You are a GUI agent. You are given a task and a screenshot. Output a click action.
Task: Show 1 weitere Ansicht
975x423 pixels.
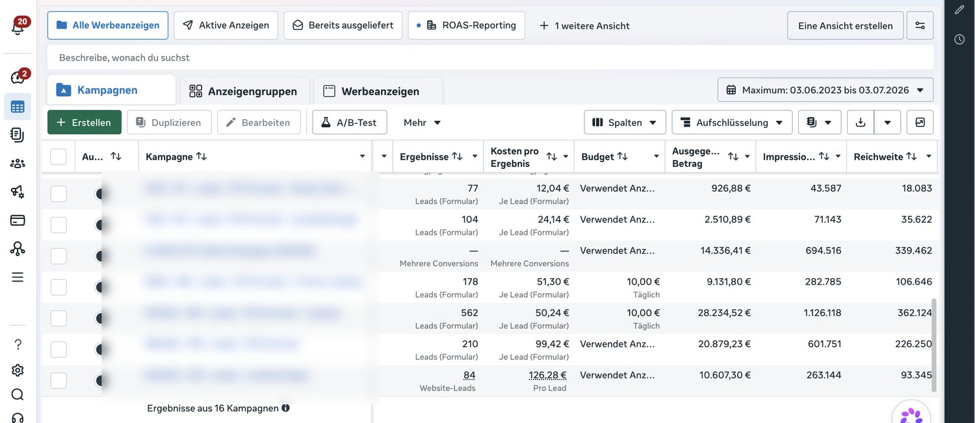point(584,25)
